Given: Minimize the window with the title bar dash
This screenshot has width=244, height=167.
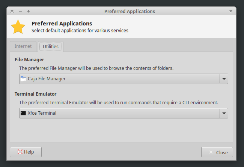Looking at the screenshot, I should 20,11.
